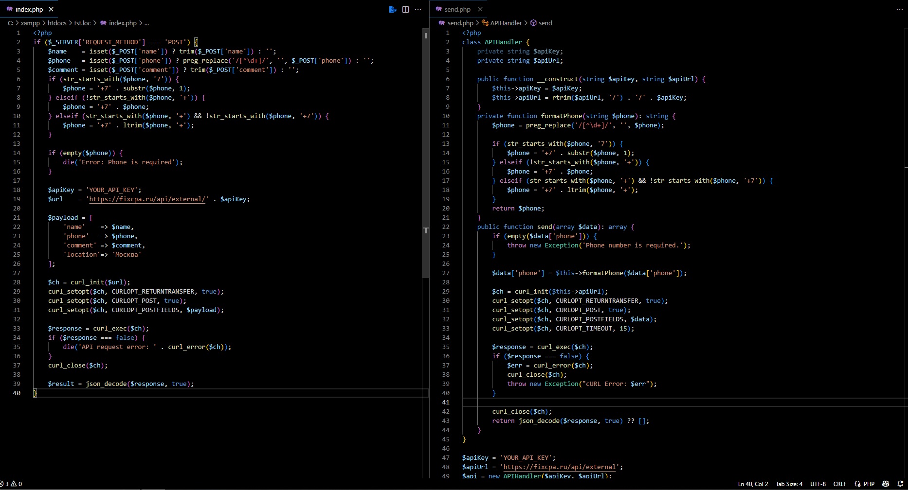
Task: Expand the tst.loc breadcrumb folder
Action: (83, 23)
